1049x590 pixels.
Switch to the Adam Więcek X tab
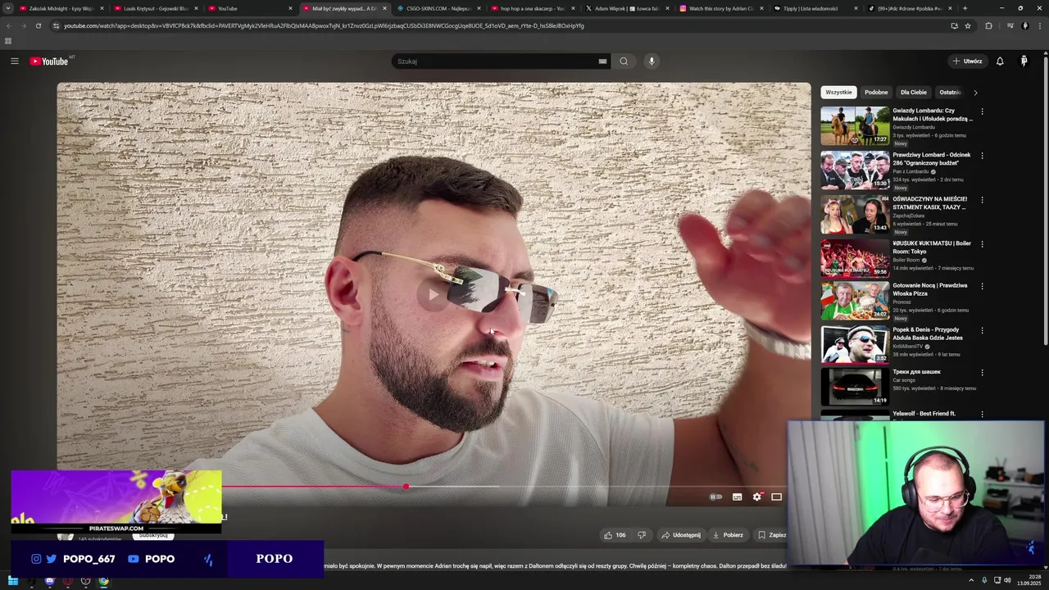(627, 8)
